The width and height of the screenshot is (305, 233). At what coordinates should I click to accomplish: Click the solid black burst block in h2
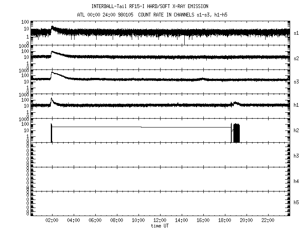(236, 133)
